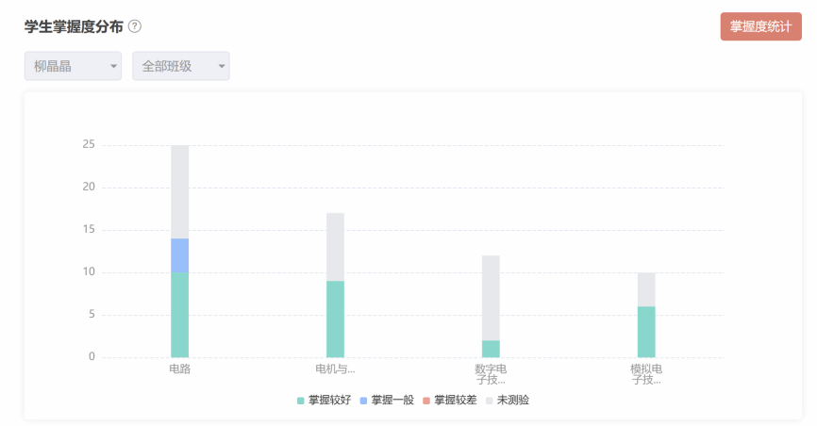Click the green segment of the 电路 bar
The width and height of the screenshot is (817, 426).
pos(179,315)
